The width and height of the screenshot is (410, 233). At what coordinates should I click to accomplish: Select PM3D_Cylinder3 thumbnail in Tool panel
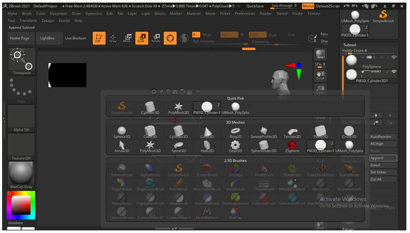[x=355, y=31]
